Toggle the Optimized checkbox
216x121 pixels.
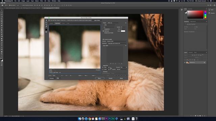(x=103, y=31)
